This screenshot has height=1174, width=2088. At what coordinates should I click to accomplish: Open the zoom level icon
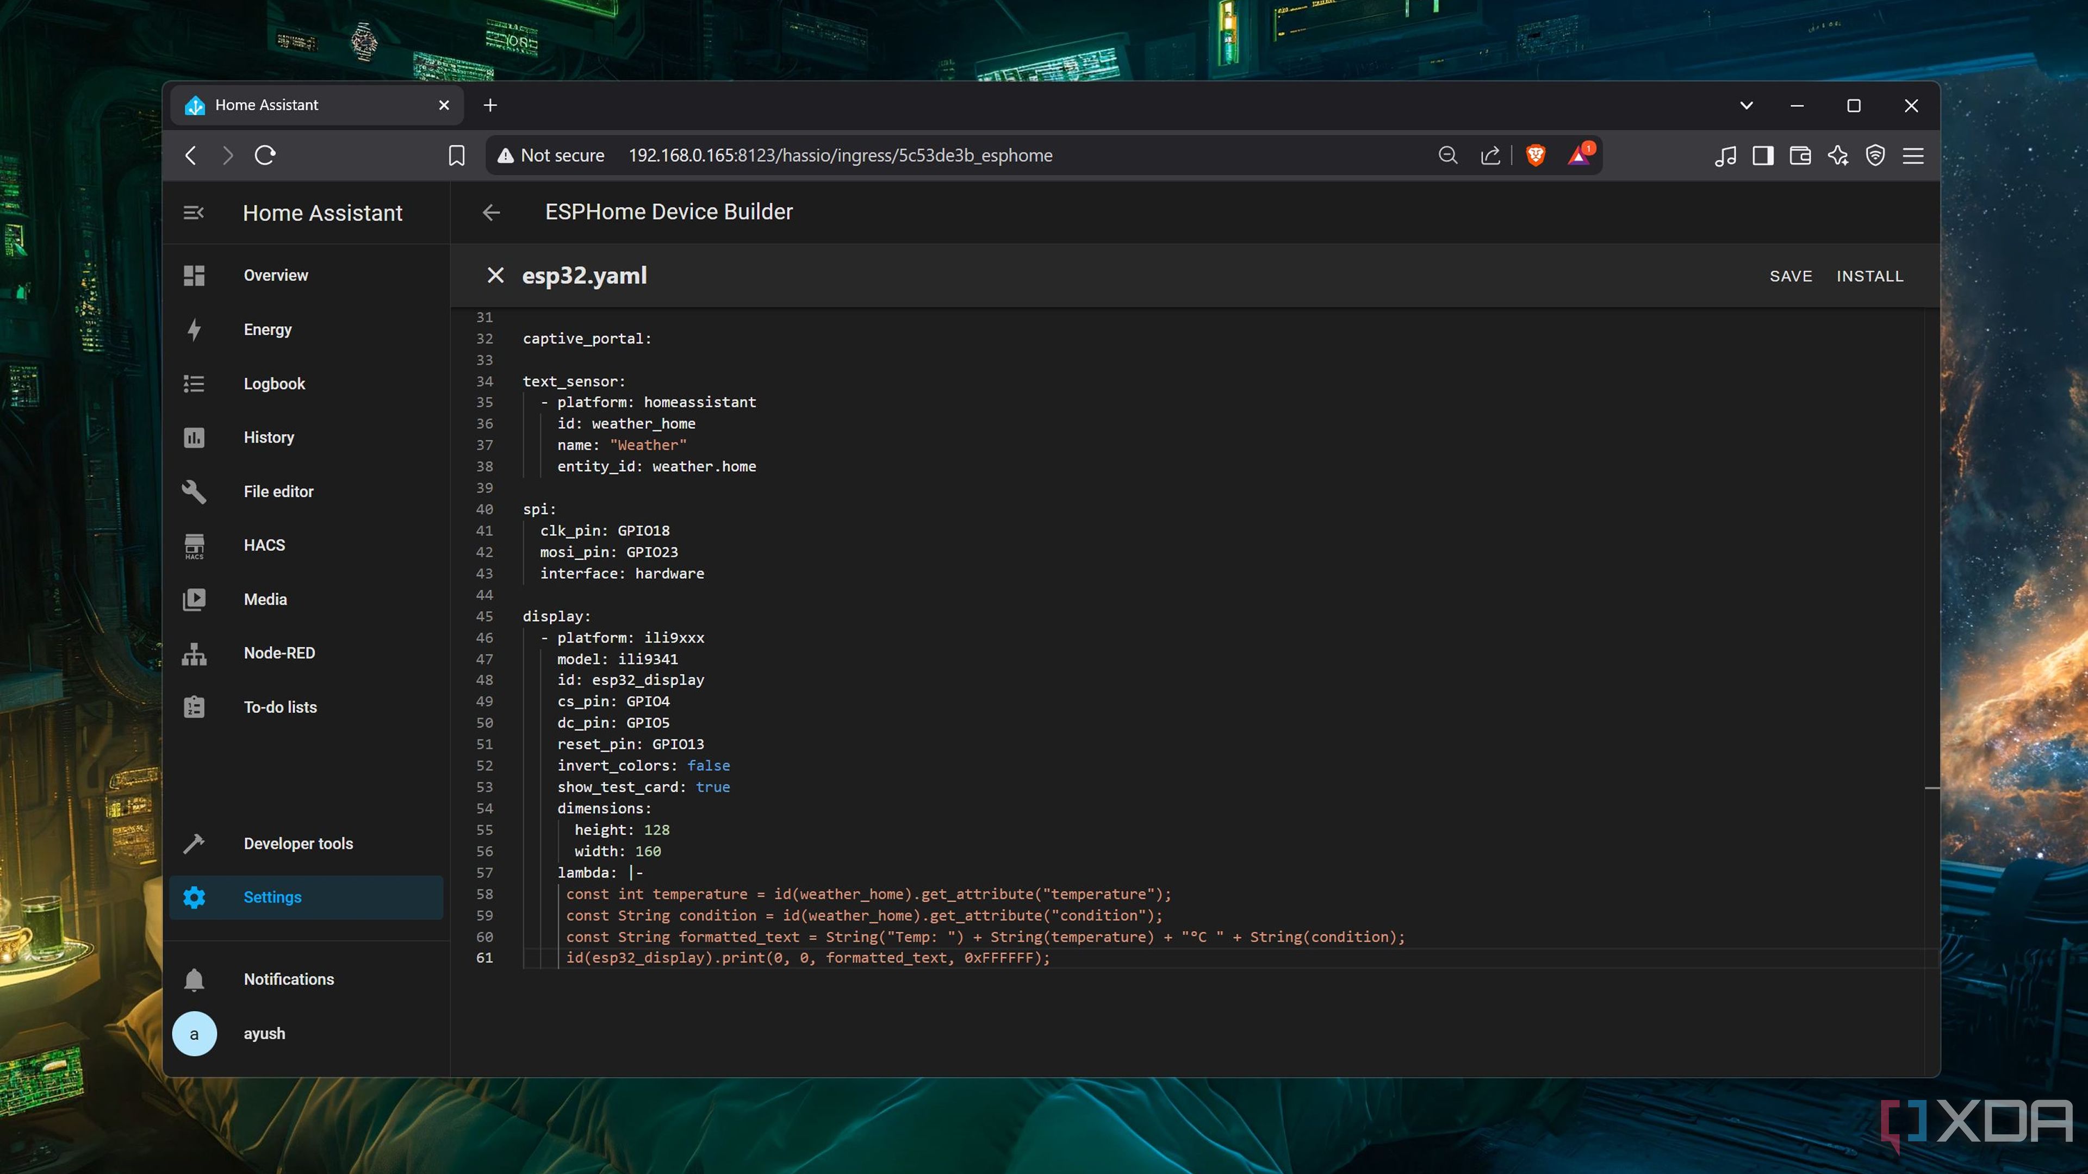1447,155
